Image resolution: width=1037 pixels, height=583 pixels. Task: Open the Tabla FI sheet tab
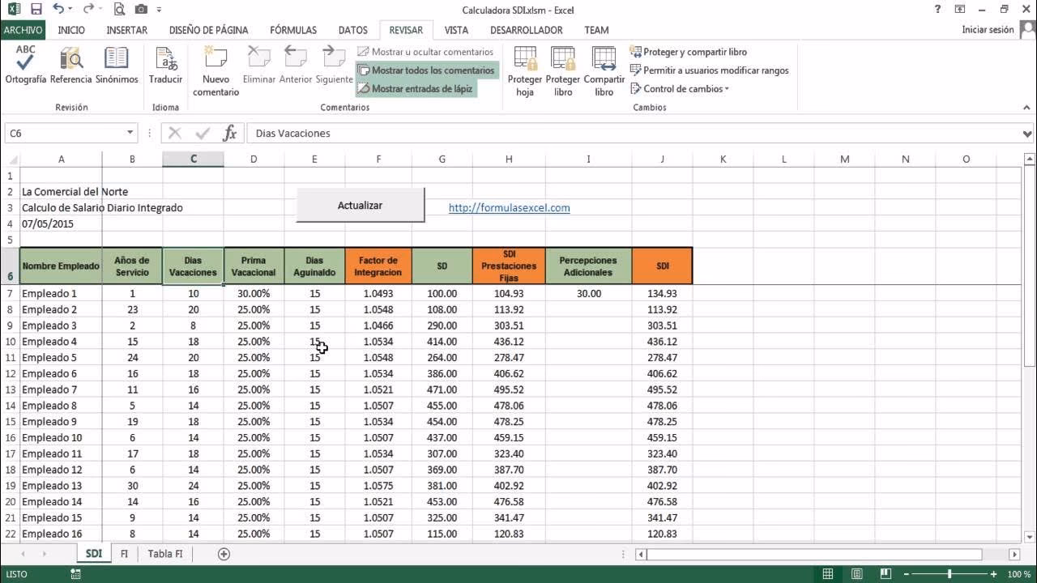(165, 554)
